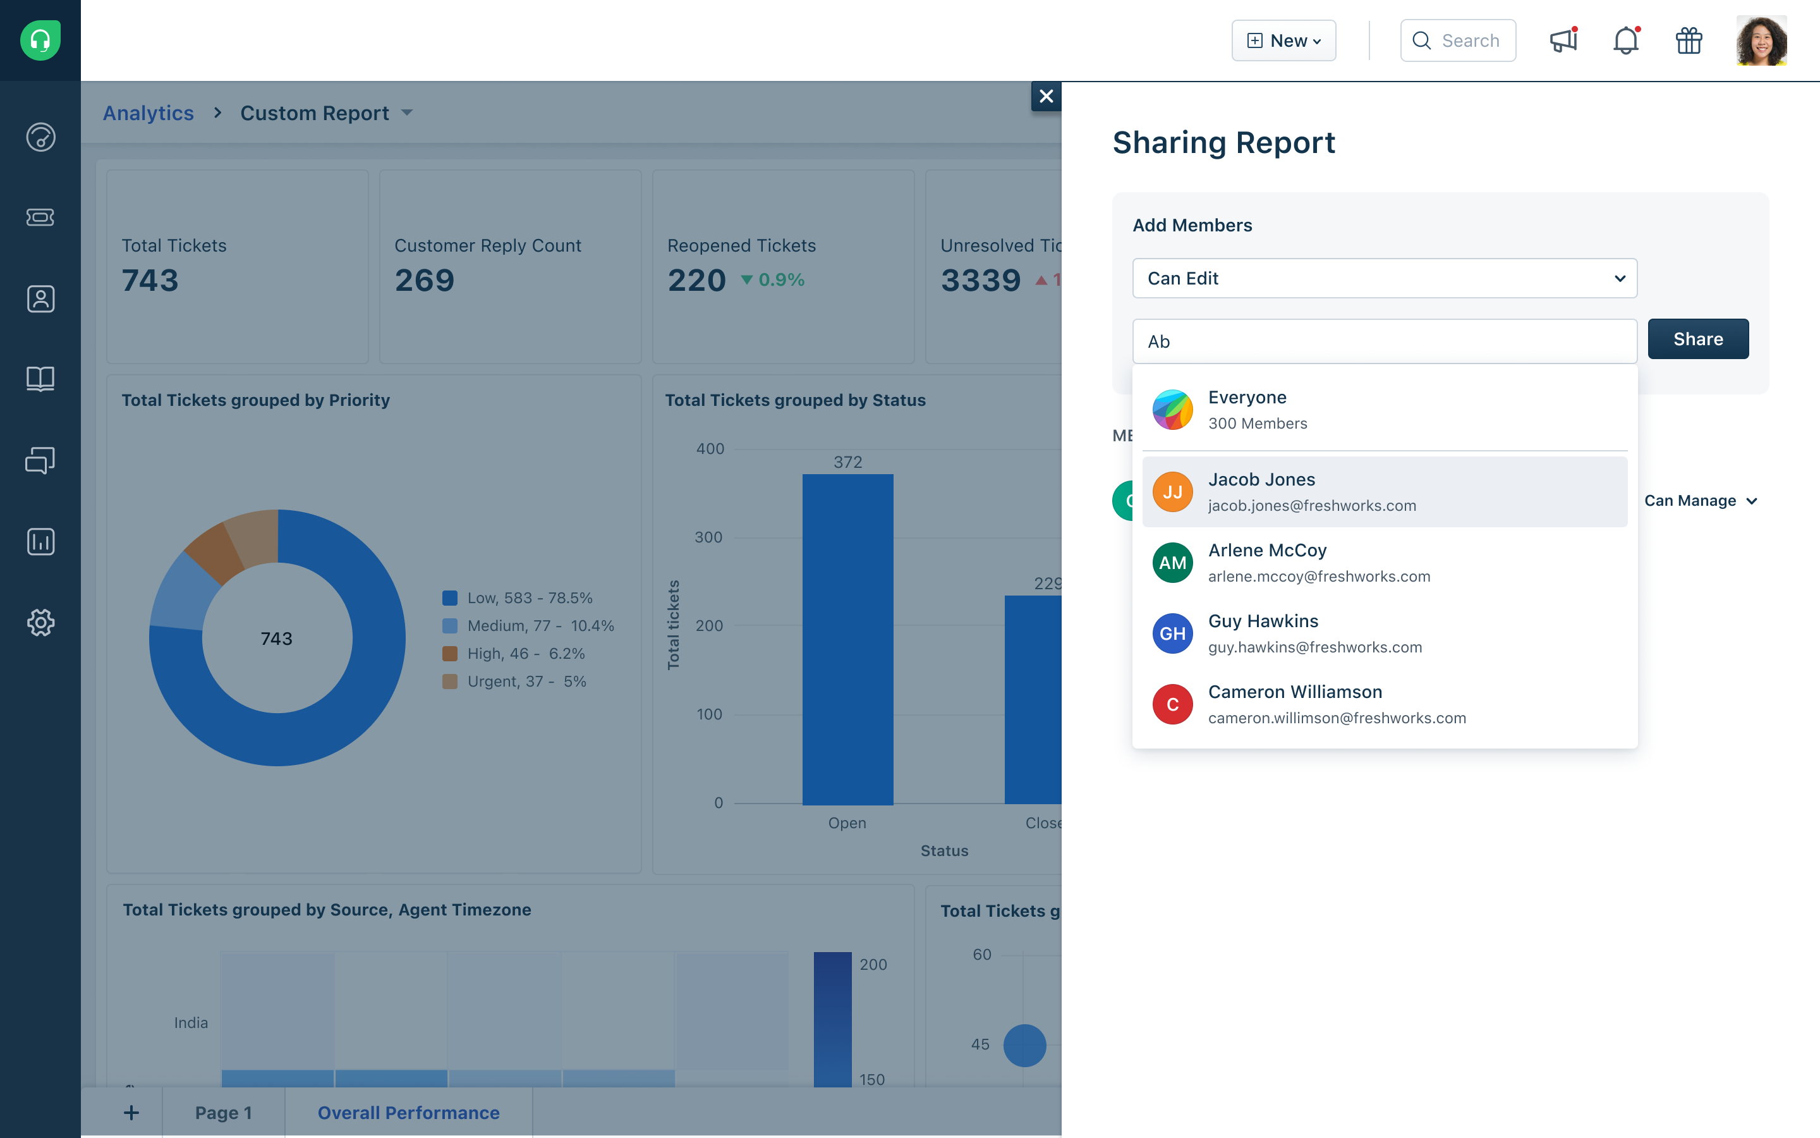
Task: Switch to the Page 1 tab
Action: 223,1113
